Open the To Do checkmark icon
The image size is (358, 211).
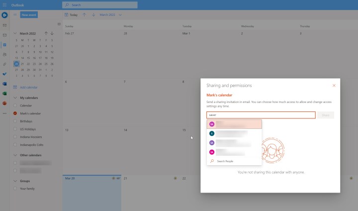click(x=4, y=74)
